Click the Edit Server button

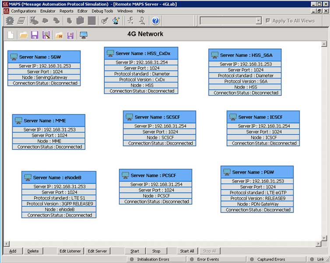97,251
